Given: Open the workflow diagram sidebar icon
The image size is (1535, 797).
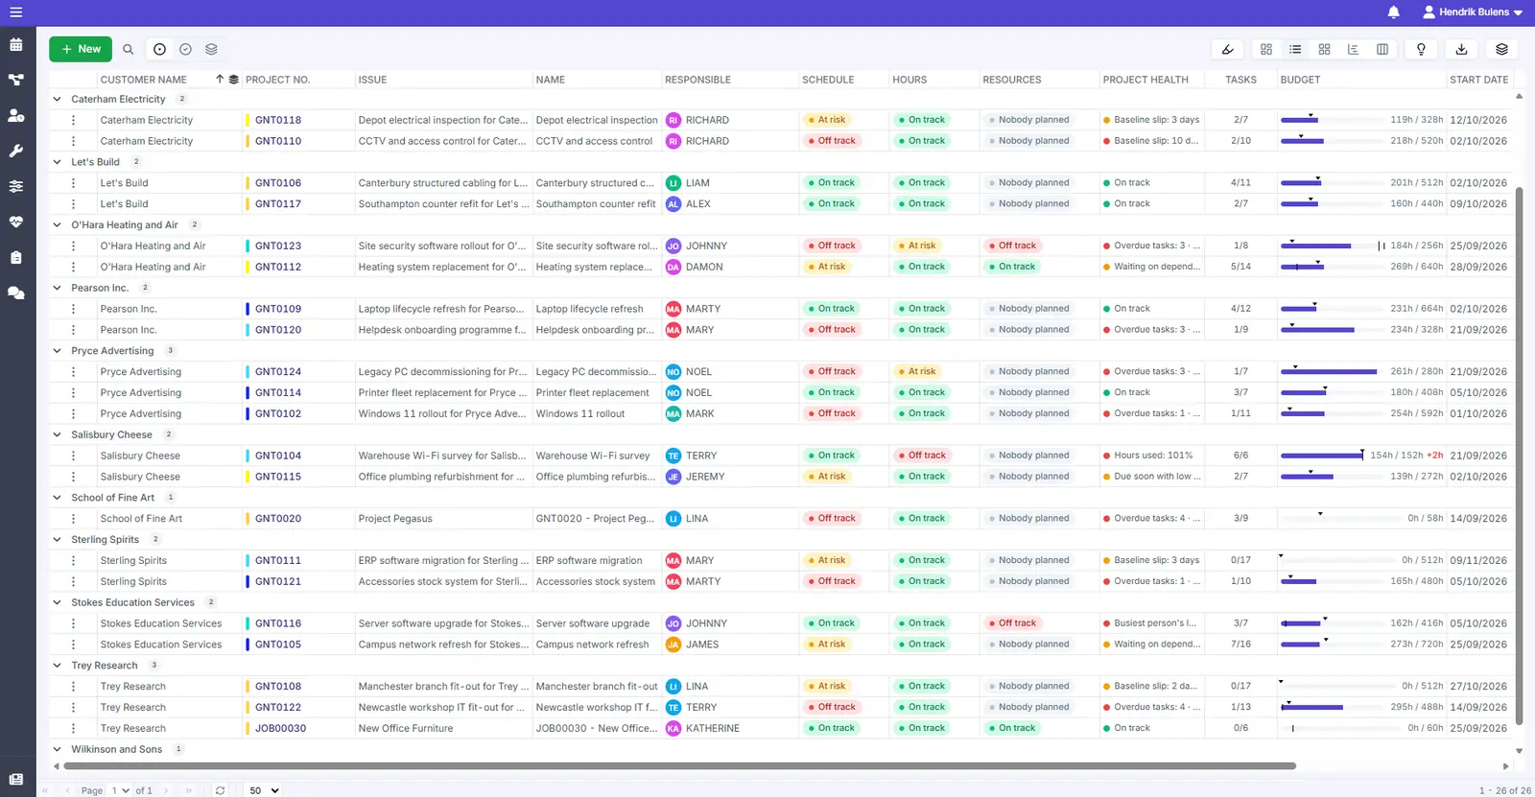Looking at the screenshot, I should coord(16,80).
